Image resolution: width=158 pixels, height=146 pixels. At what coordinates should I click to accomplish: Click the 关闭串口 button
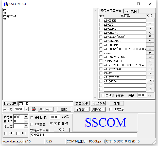tap(46, 109)
